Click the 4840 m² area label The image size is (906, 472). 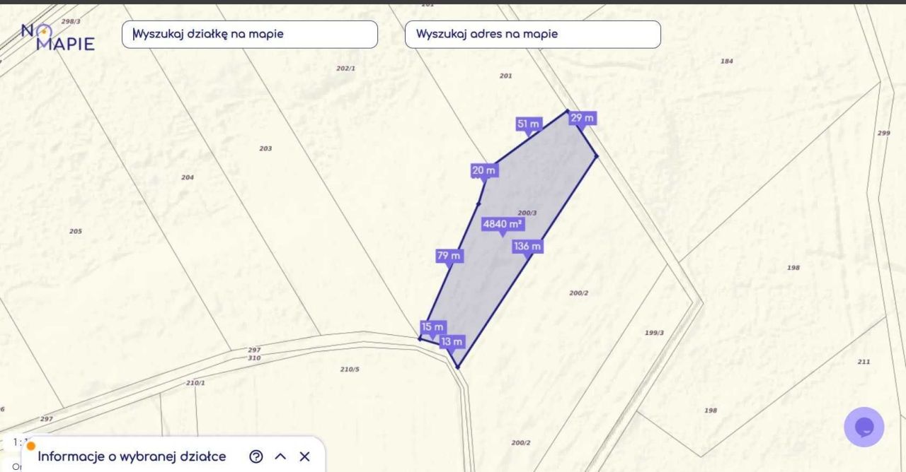[x=503, y=224]
